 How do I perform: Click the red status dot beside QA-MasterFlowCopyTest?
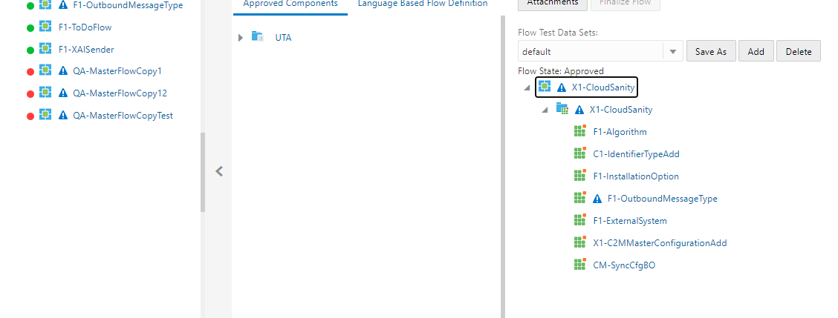30,116
